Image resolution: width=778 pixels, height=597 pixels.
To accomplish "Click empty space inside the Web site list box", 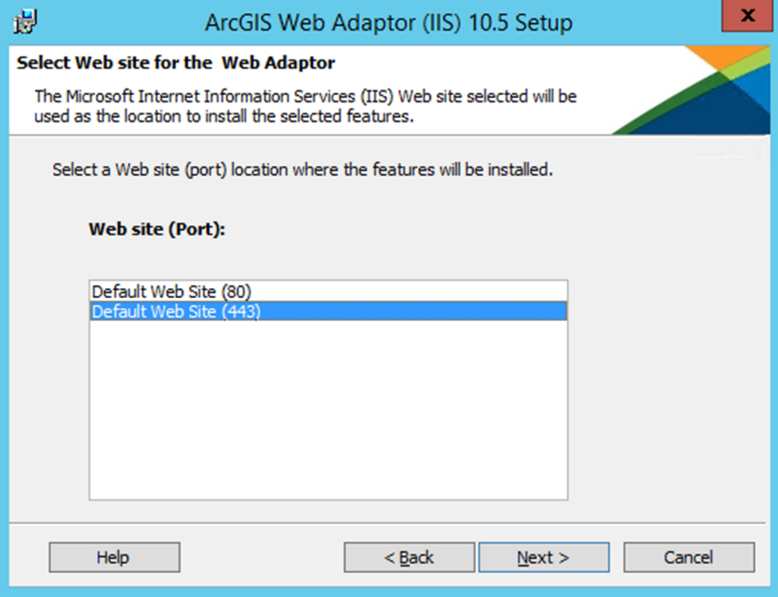I will [x=328, y=411].
